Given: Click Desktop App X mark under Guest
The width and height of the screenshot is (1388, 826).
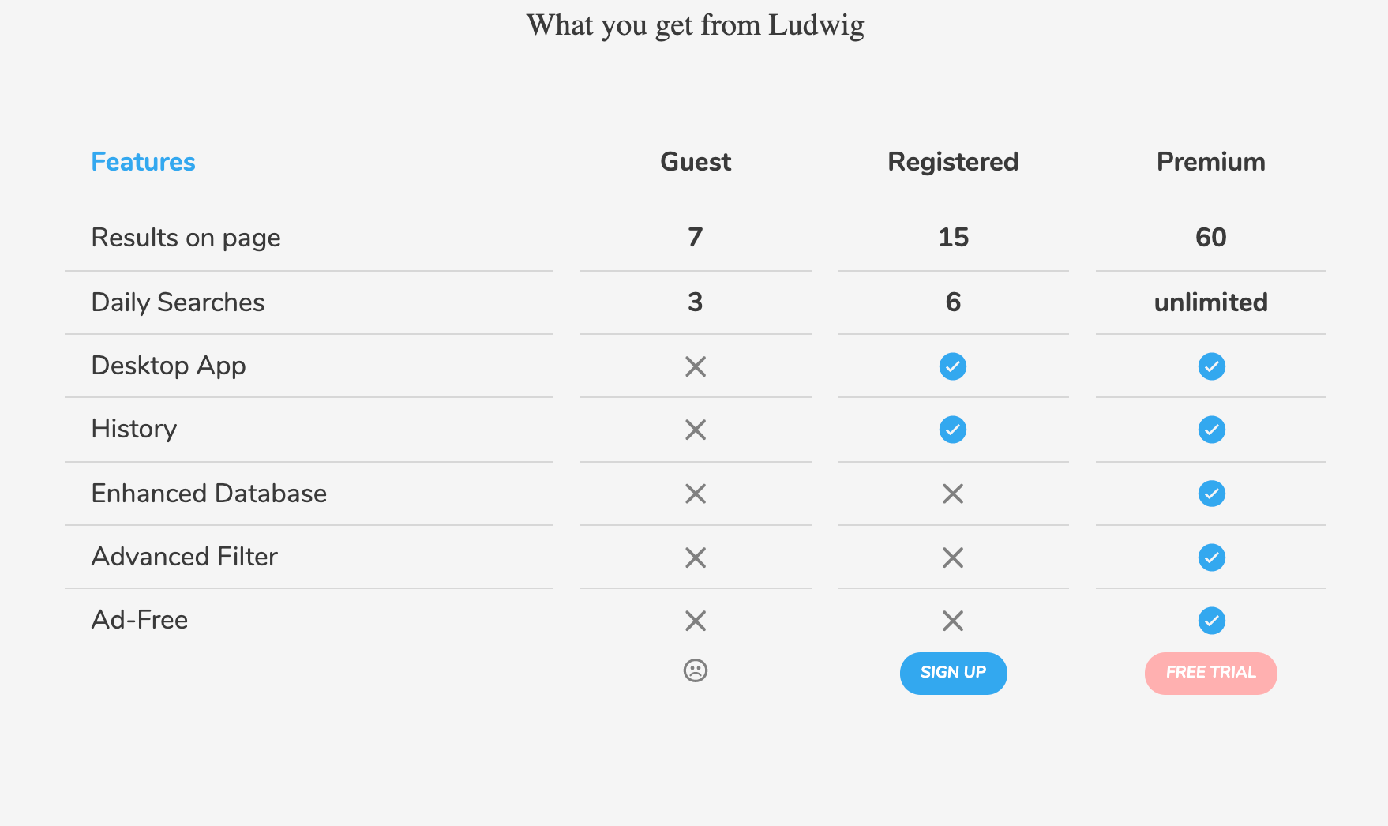Looking at the screenshot, I should point(696,366).
